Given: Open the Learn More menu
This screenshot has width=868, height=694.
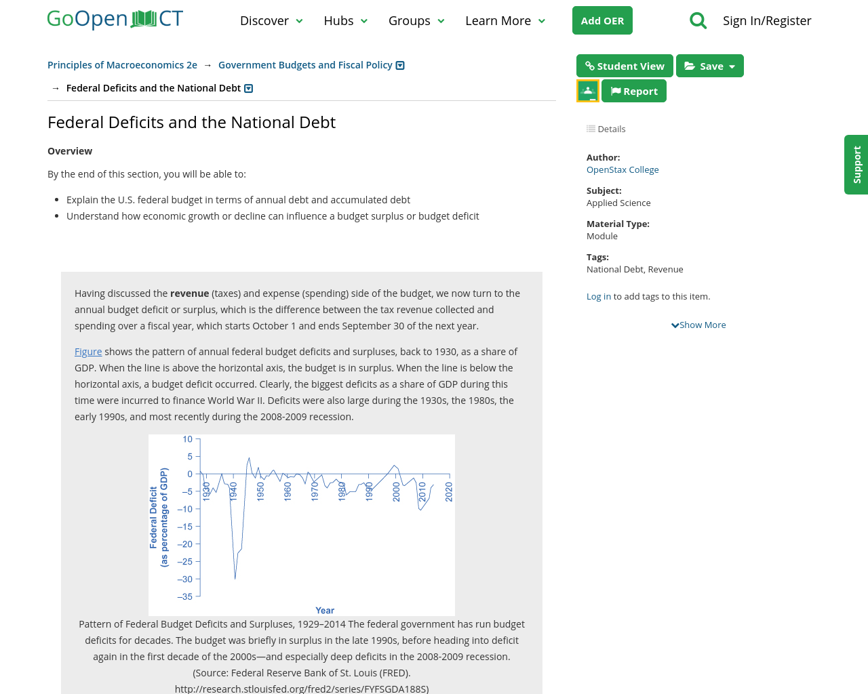Looking at the screenshot, I should 505,21.
